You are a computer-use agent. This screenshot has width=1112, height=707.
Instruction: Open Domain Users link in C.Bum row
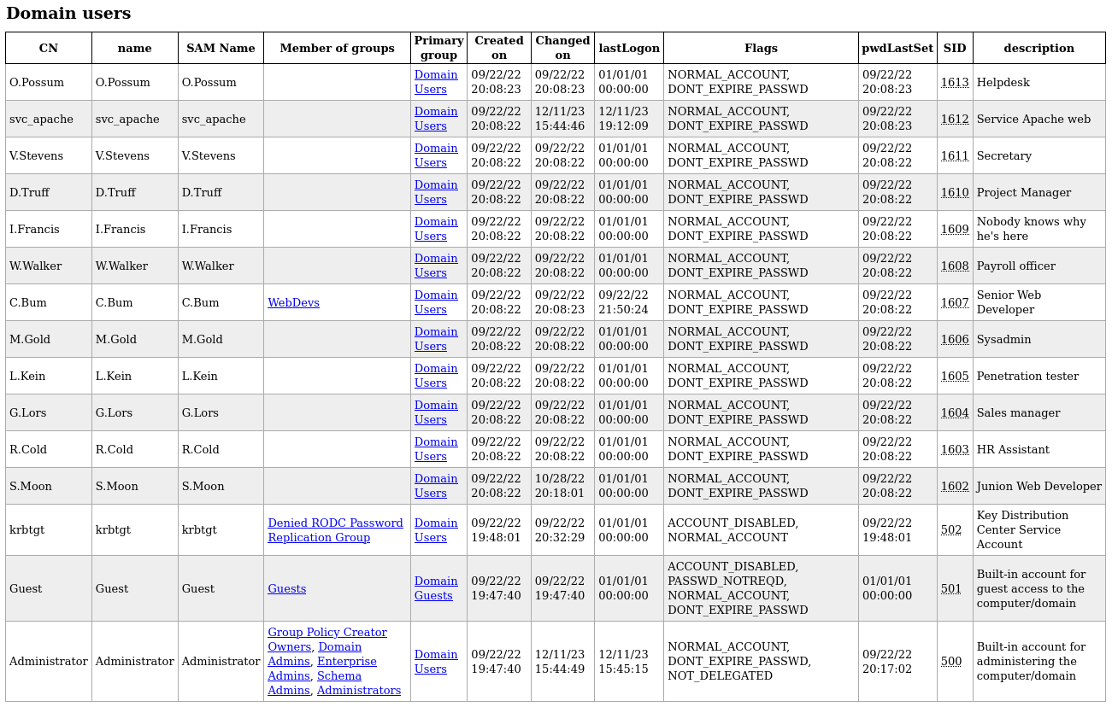click(436, 302)
